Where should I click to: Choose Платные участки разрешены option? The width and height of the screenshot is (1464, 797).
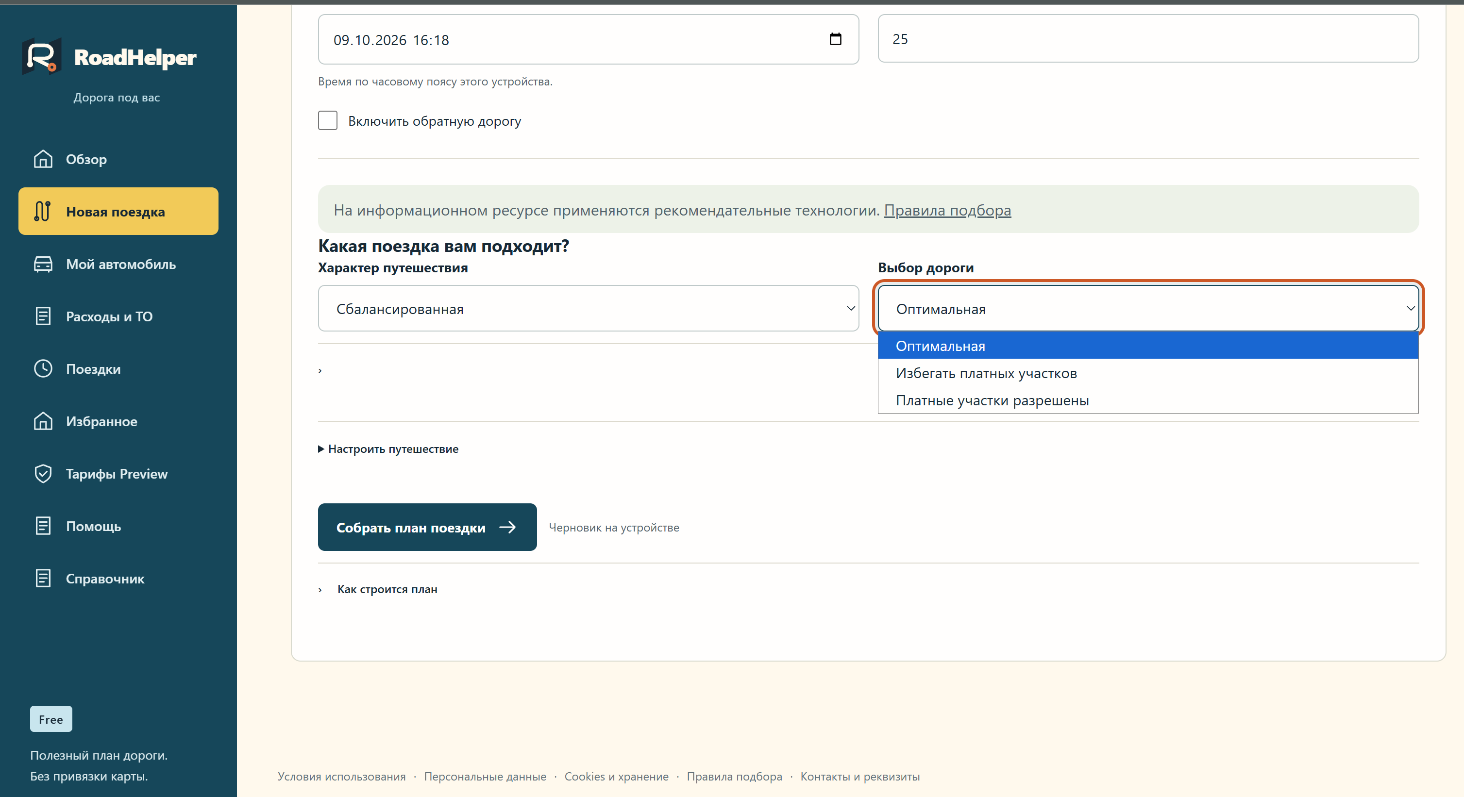pyautogui.click(x=1148, y=400)
